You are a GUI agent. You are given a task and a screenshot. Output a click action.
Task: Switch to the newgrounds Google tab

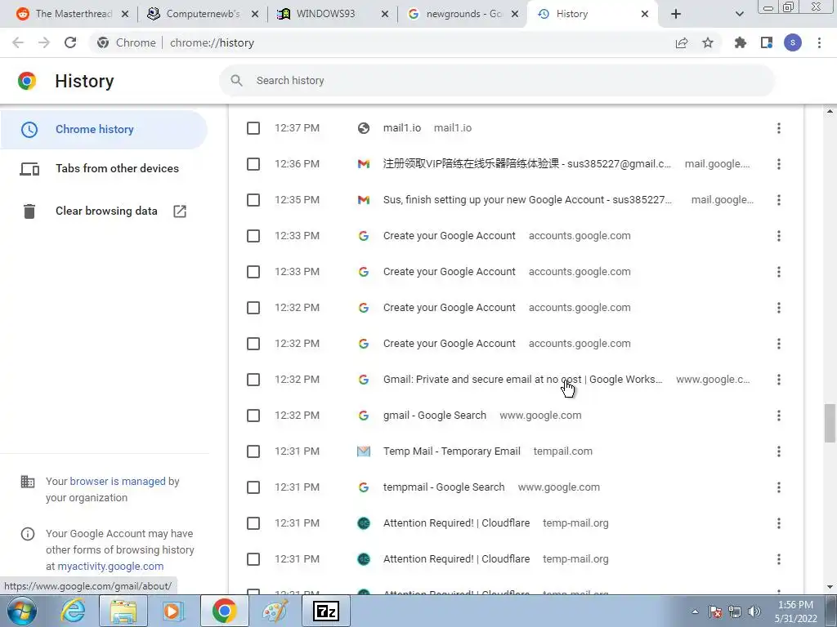point(463,14)
